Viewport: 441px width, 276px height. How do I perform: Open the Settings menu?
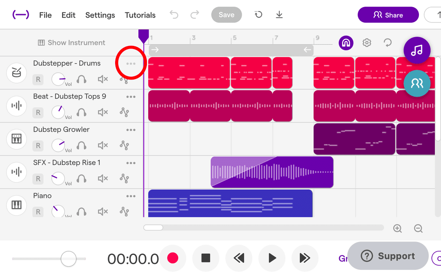click(100, 15)
